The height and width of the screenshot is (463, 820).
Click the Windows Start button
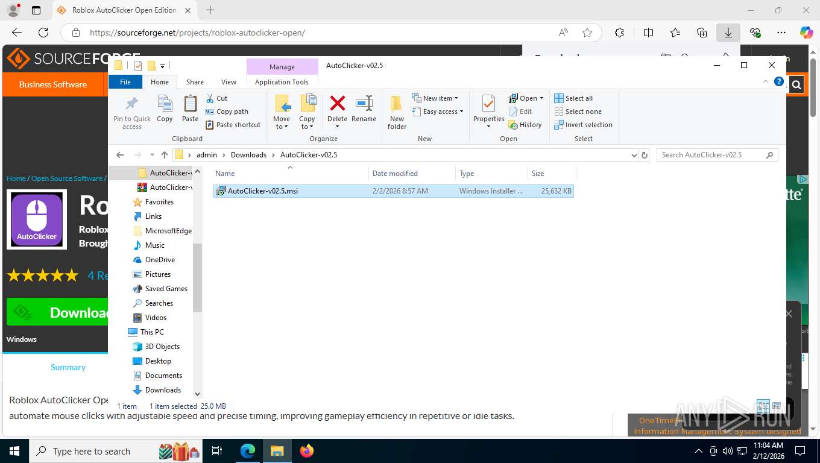14,450
